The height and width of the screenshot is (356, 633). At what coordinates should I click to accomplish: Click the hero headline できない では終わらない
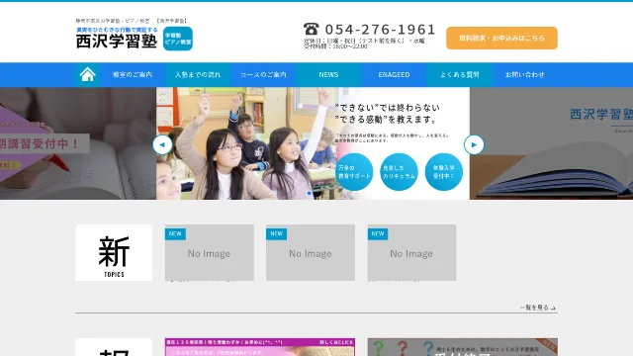387,108
